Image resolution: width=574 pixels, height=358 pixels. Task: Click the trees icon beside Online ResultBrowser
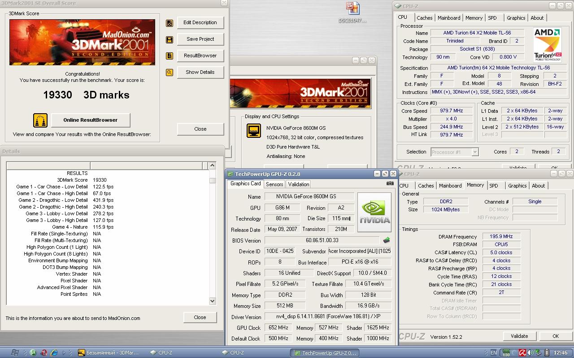click(40, 120)
